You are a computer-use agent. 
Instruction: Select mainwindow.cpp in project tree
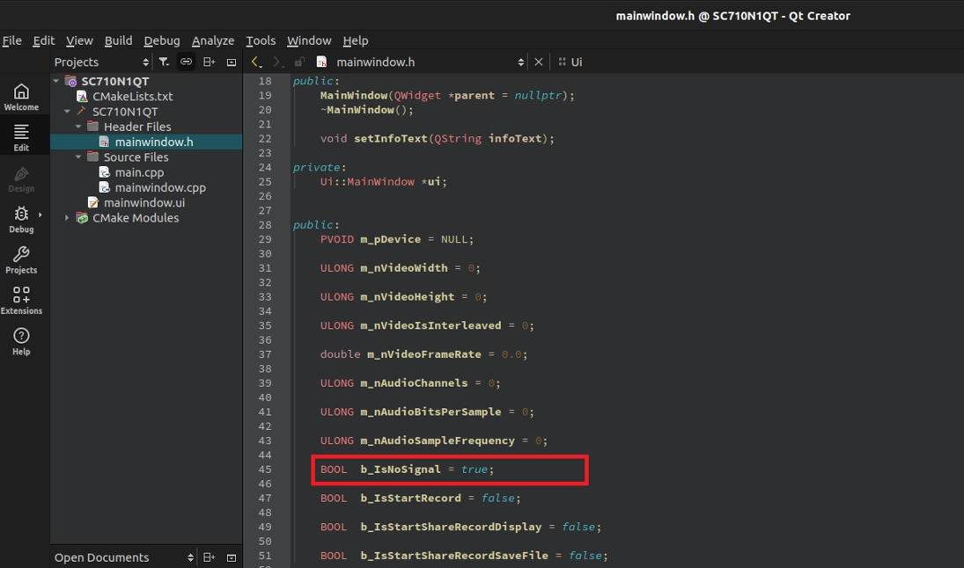click(160, 187)
